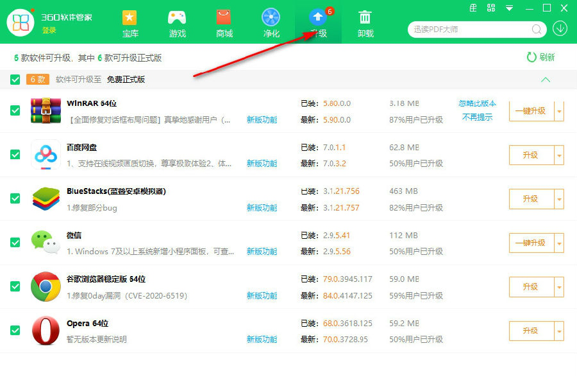The image size is (577, 391).
Task: Expand upgrade options dropdown for WinRAR
Action: pos(559,111)
